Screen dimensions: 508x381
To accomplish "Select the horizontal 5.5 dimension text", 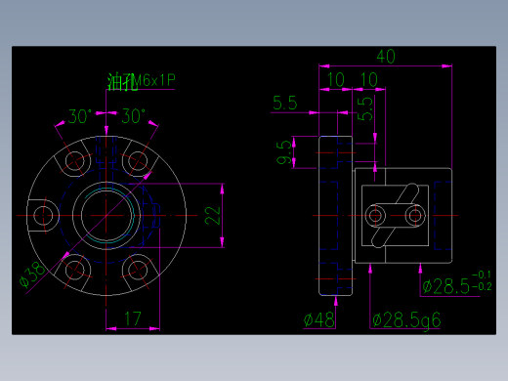I will pos(285,104).
